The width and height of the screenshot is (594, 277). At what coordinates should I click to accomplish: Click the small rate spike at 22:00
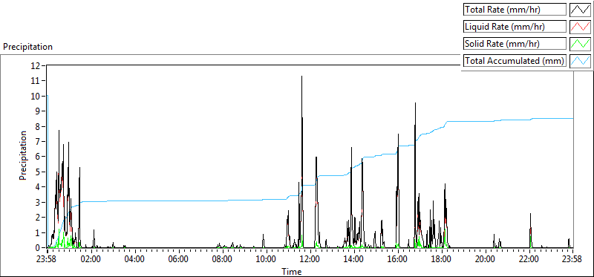click(531, 230)
